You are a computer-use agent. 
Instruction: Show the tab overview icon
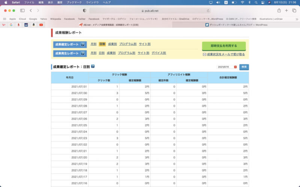click(x=294, y=10)
